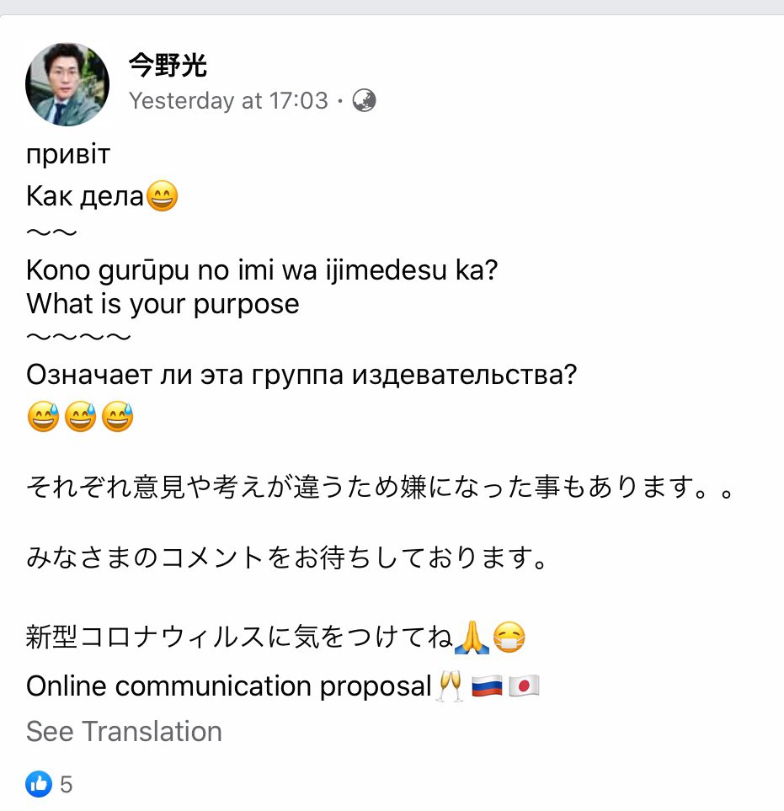
Task: Click the Japanese flag emoji
Action: coord(524,686)
